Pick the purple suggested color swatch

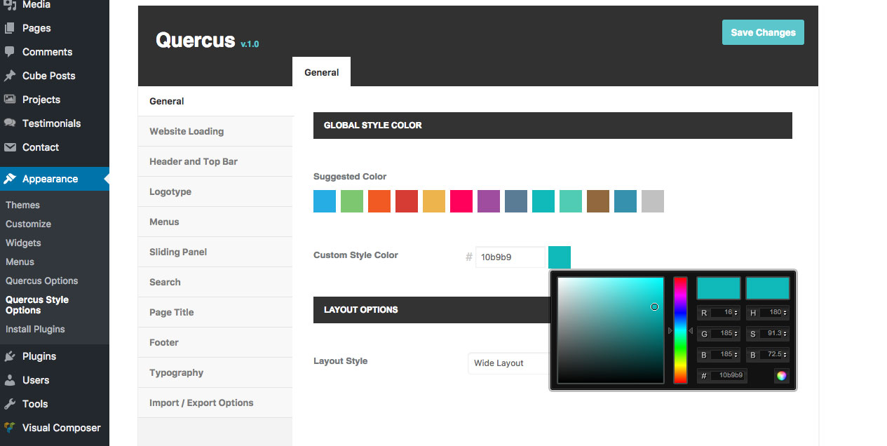[x=489, y=201]
